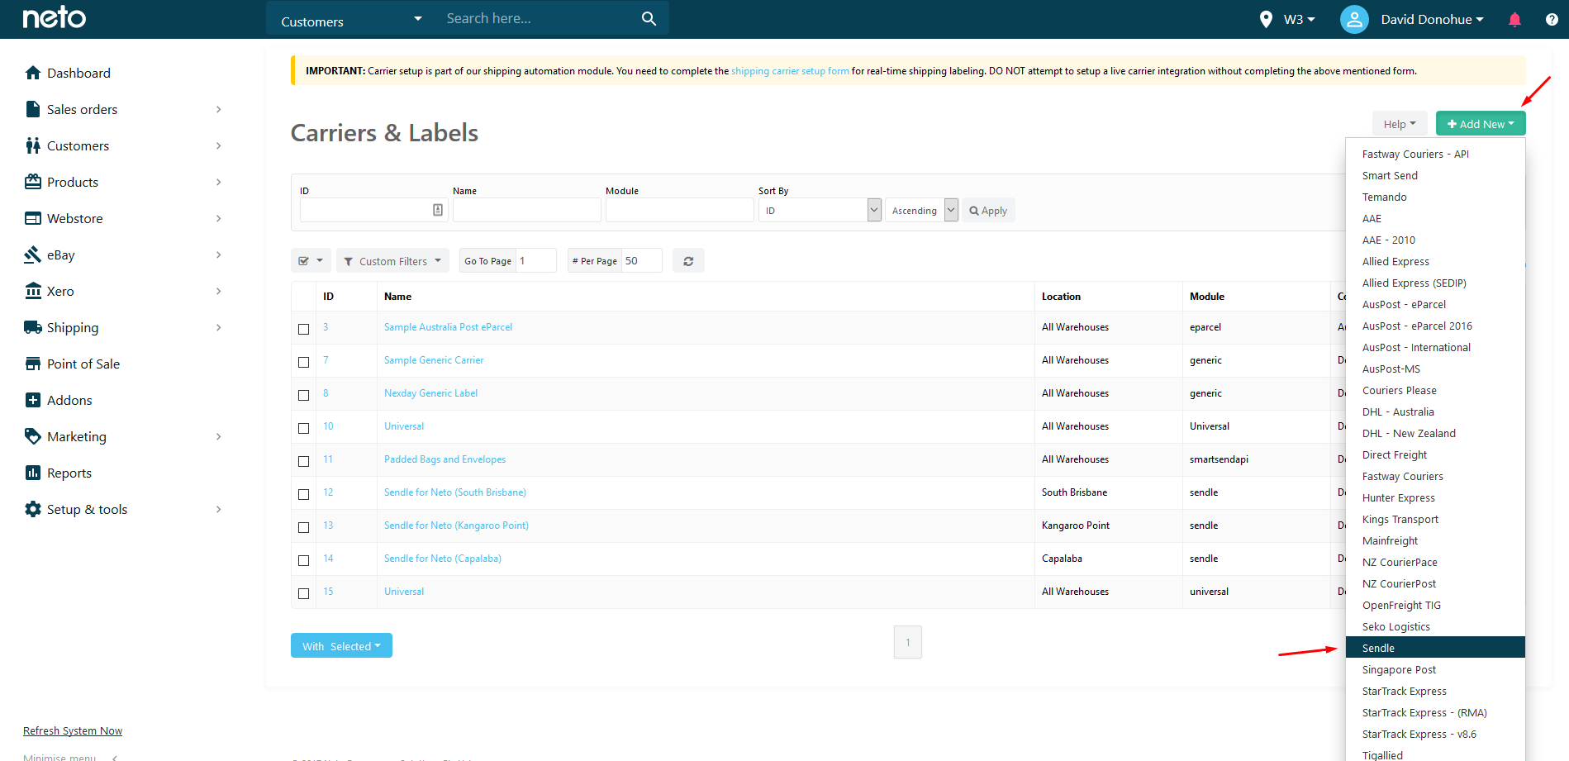Select Smart Send from the menu
The width and height of the screenshot is (1569, 761).
(x=1435, y=175)
